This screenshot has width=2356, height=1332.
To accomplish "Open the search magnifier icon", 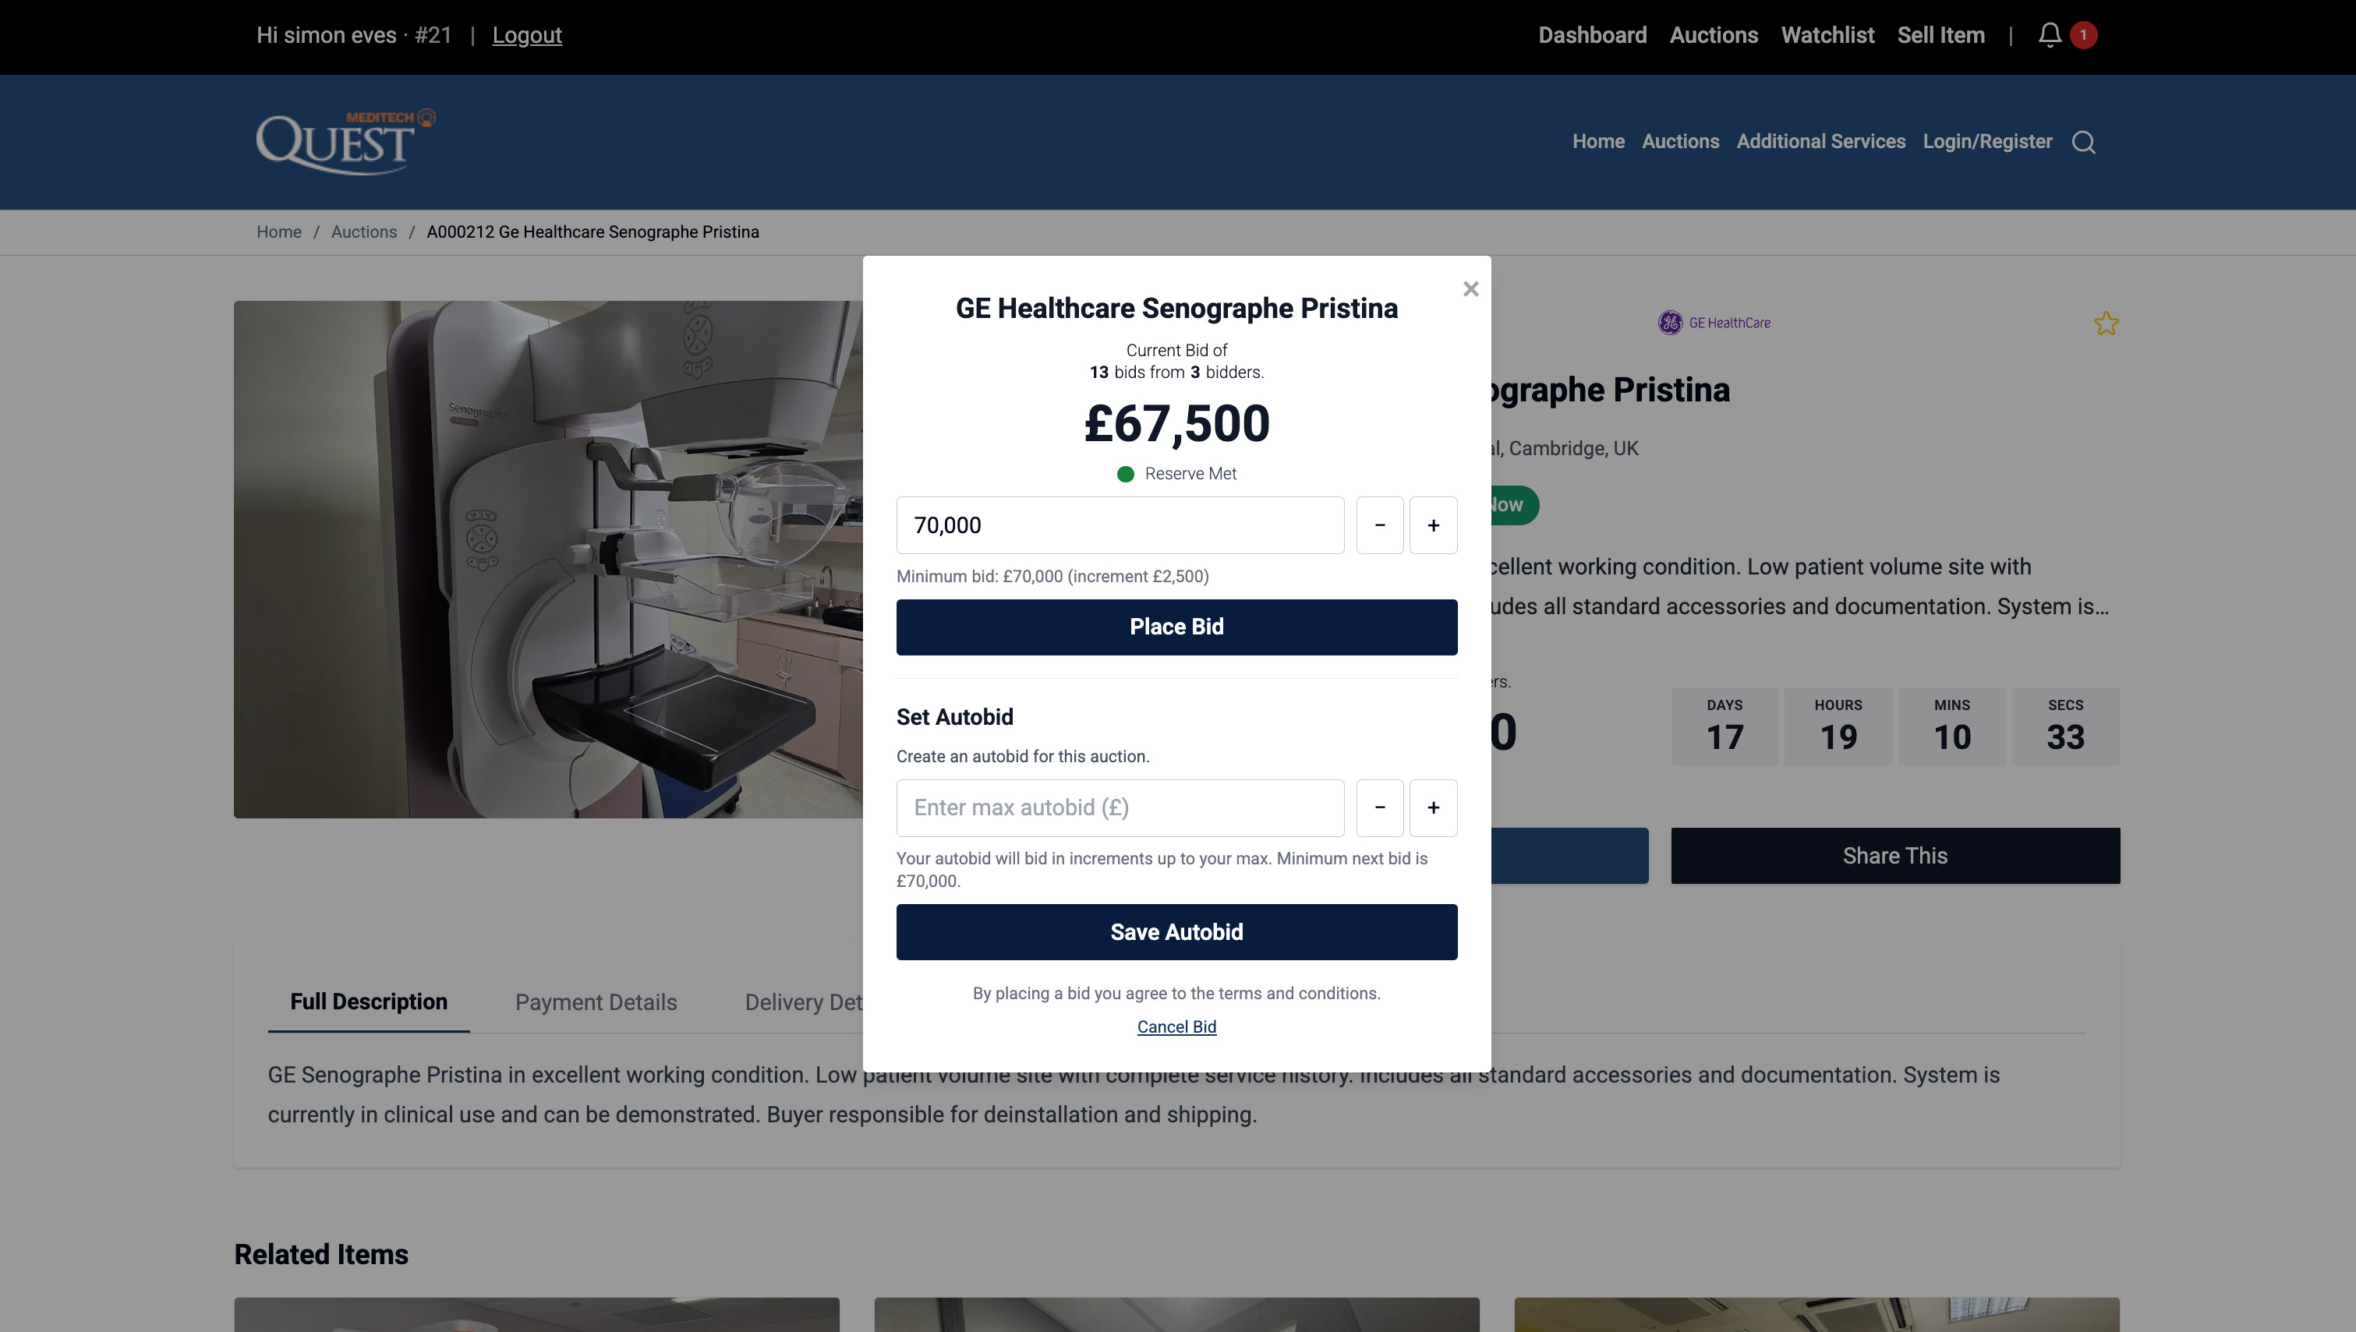I will pos(2083,143).
